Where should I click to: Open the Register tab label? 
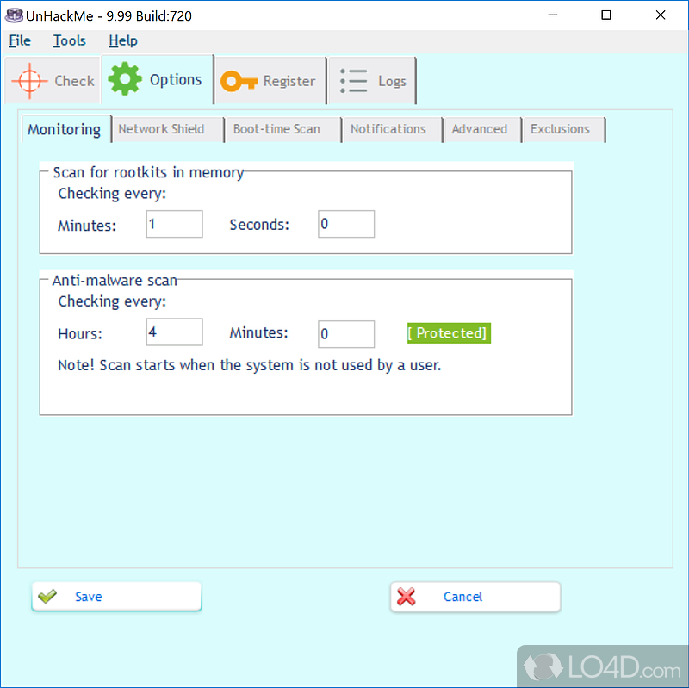tap(289, 81)
